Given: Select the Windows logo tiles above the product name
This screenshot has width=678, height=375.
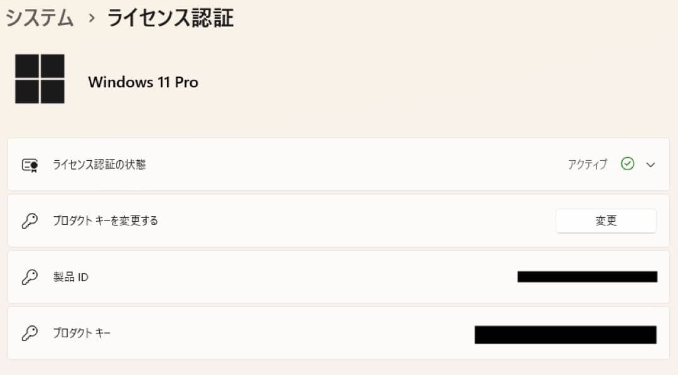Looking at the screenshot, I should pos(40,78).
